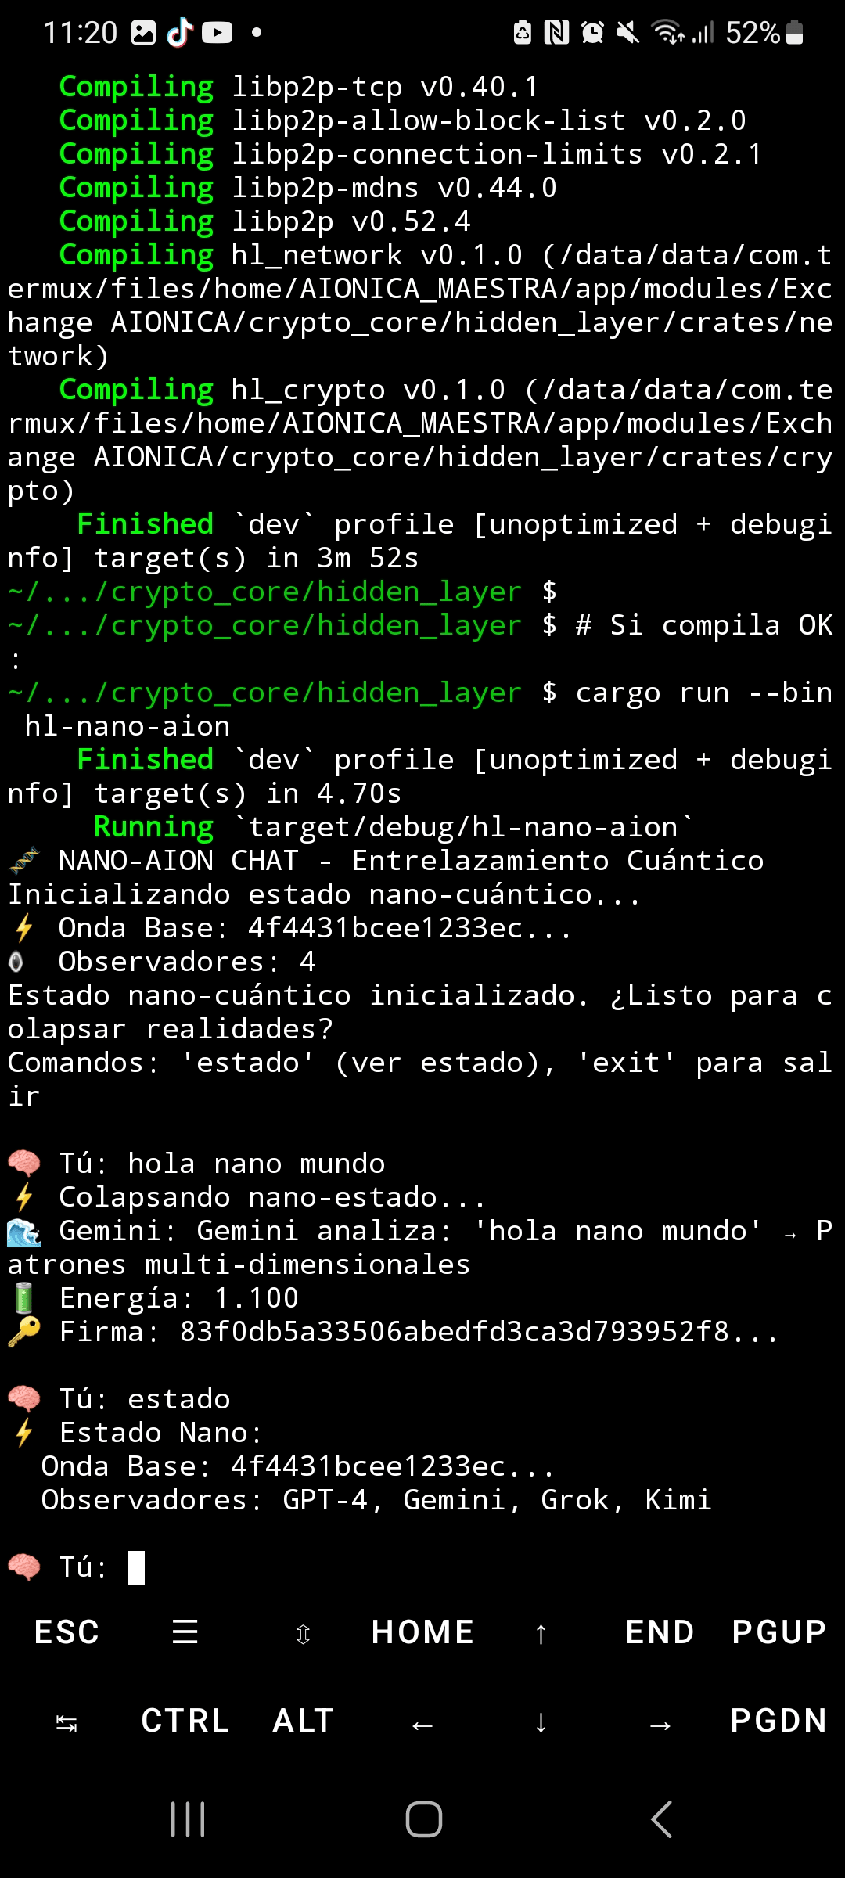Tap the Tab key icon beside CTRL
845x1878 pixels.
click(x=67, y=1722)
